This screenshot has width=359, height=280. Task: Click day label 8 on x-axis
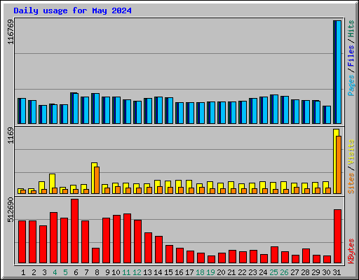pos(97,272)
